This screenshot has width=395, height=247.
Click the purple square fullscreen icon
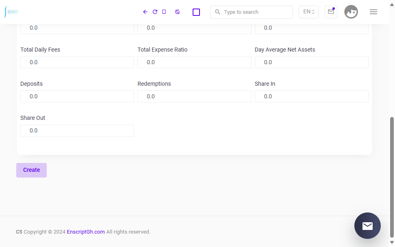pyautogui.click(x=196, y=12)
